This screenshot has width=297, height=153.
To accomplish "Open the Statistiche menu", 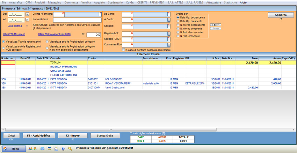I will click(x=230, y=2).
